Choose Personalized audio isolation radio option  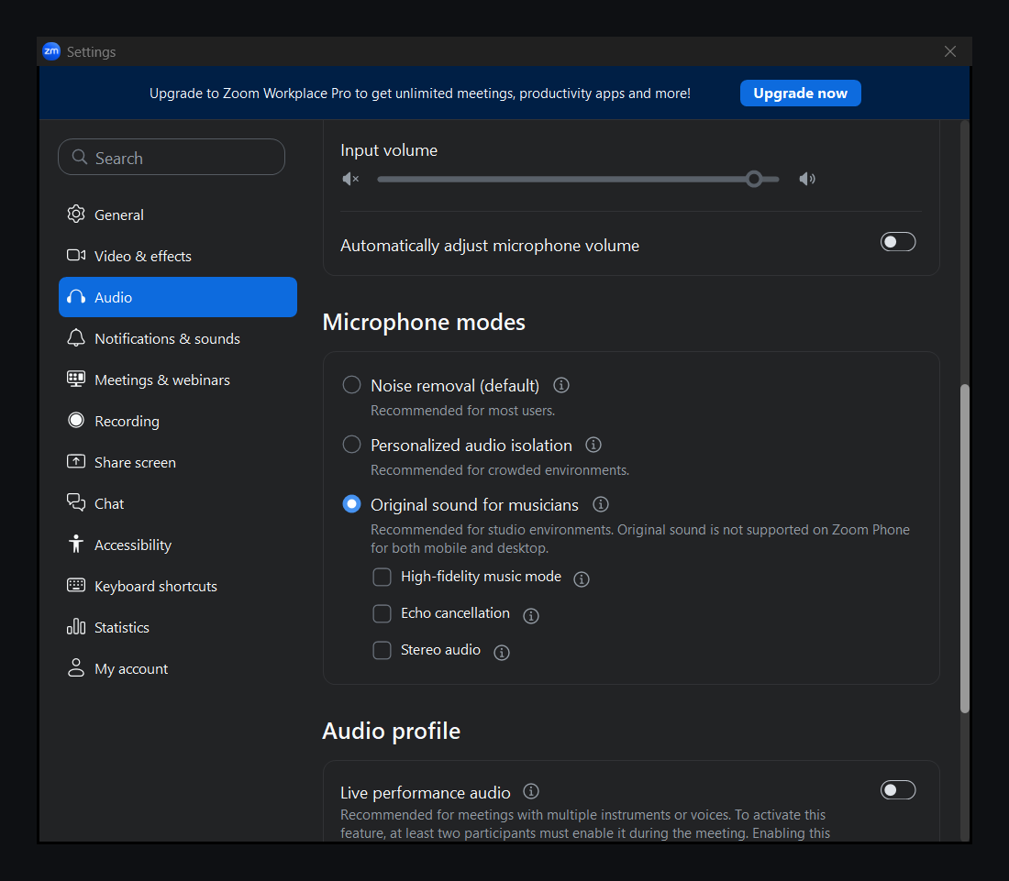coord(351,445)
